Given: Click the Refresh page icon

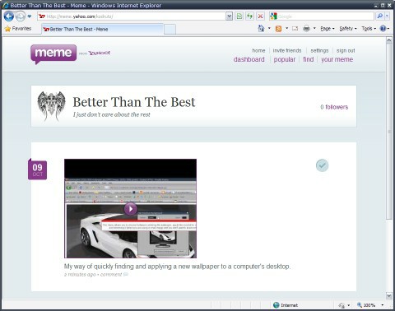Looking at the screenshot, I should click(249, 16).
